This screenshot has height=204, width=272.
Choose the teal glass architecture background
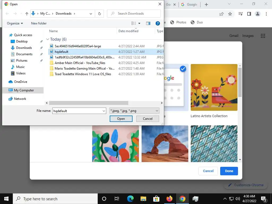pos(214,144)
